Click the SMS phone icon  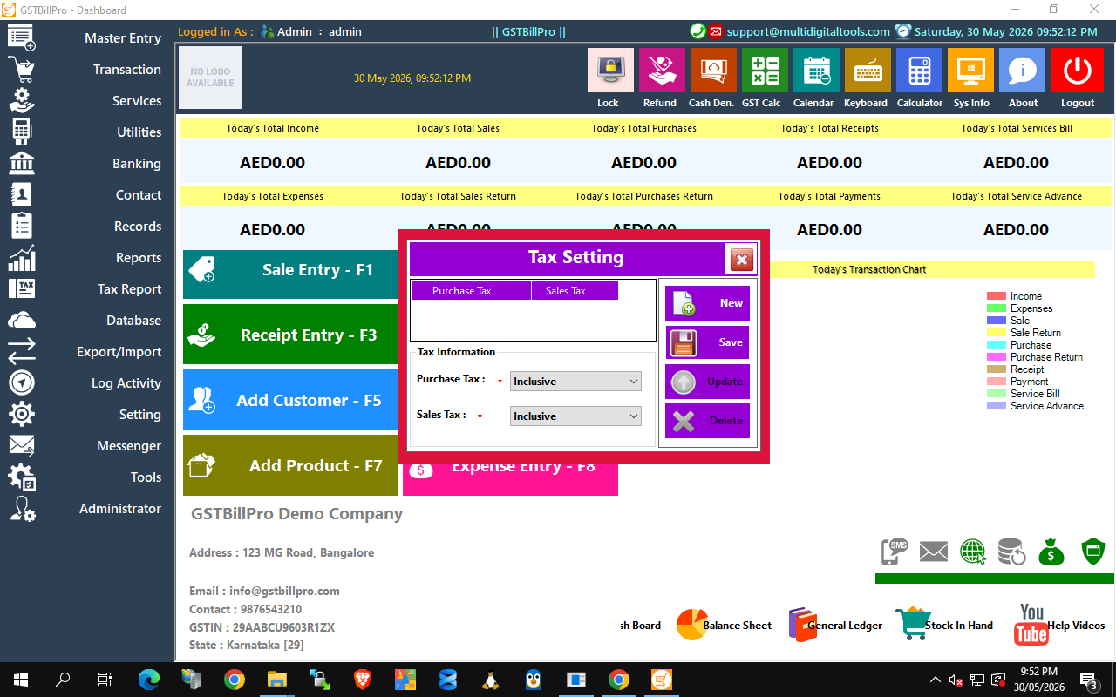coord(895,552)
